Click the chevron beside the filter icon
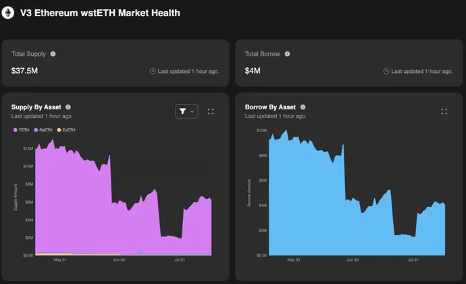Viewport: 466px width, 284px height. point(192,111)
